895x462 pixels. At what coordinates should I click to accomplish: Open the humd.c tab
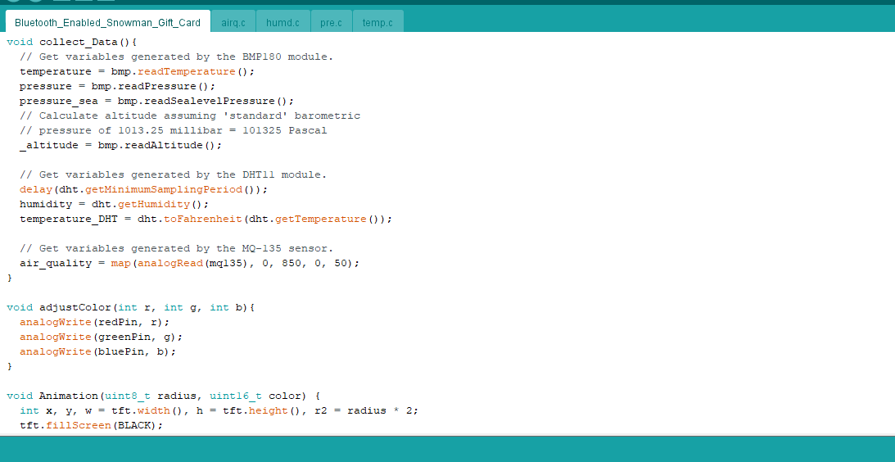pyautogui.click(x=283, y=22)
